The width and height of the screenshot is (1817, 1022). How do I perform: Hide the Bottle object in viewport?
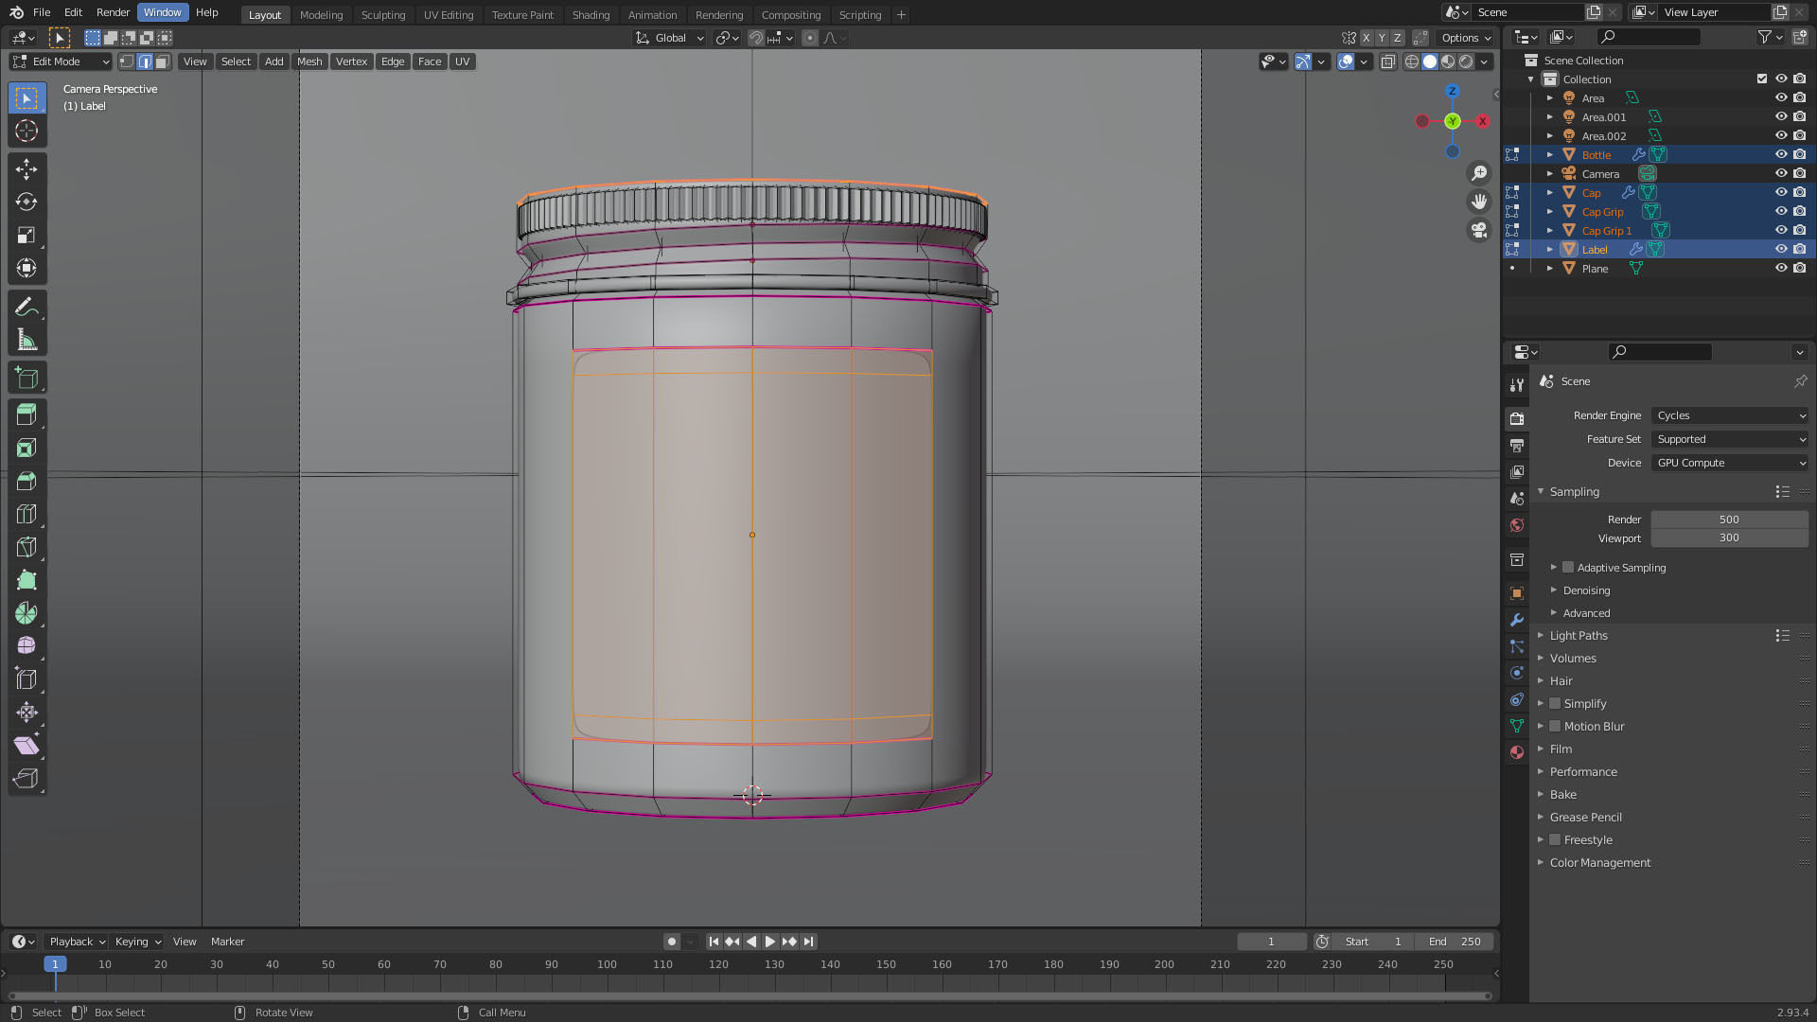pos(1780,154)
